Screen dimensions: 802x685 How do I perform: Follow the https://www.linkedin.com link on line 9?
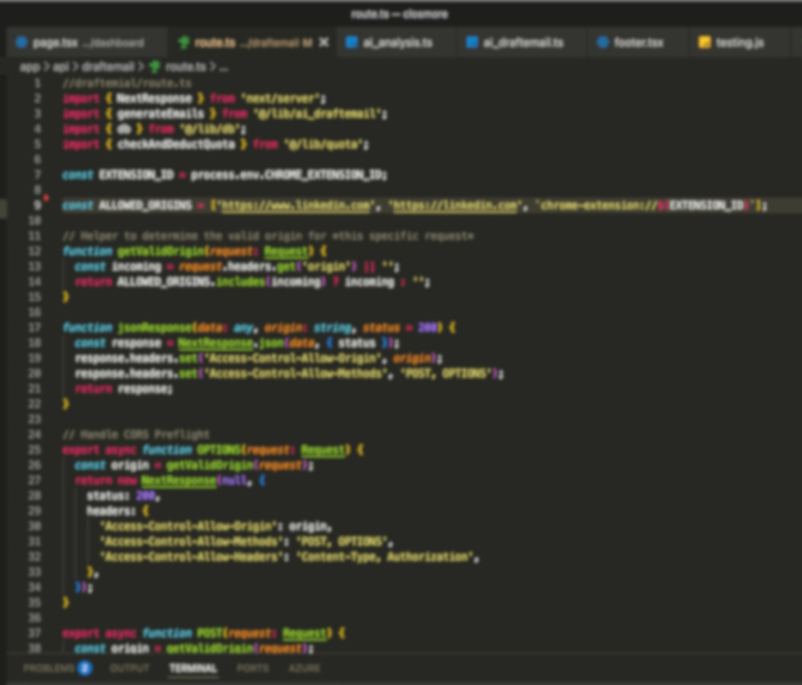[x=297, y=205]
